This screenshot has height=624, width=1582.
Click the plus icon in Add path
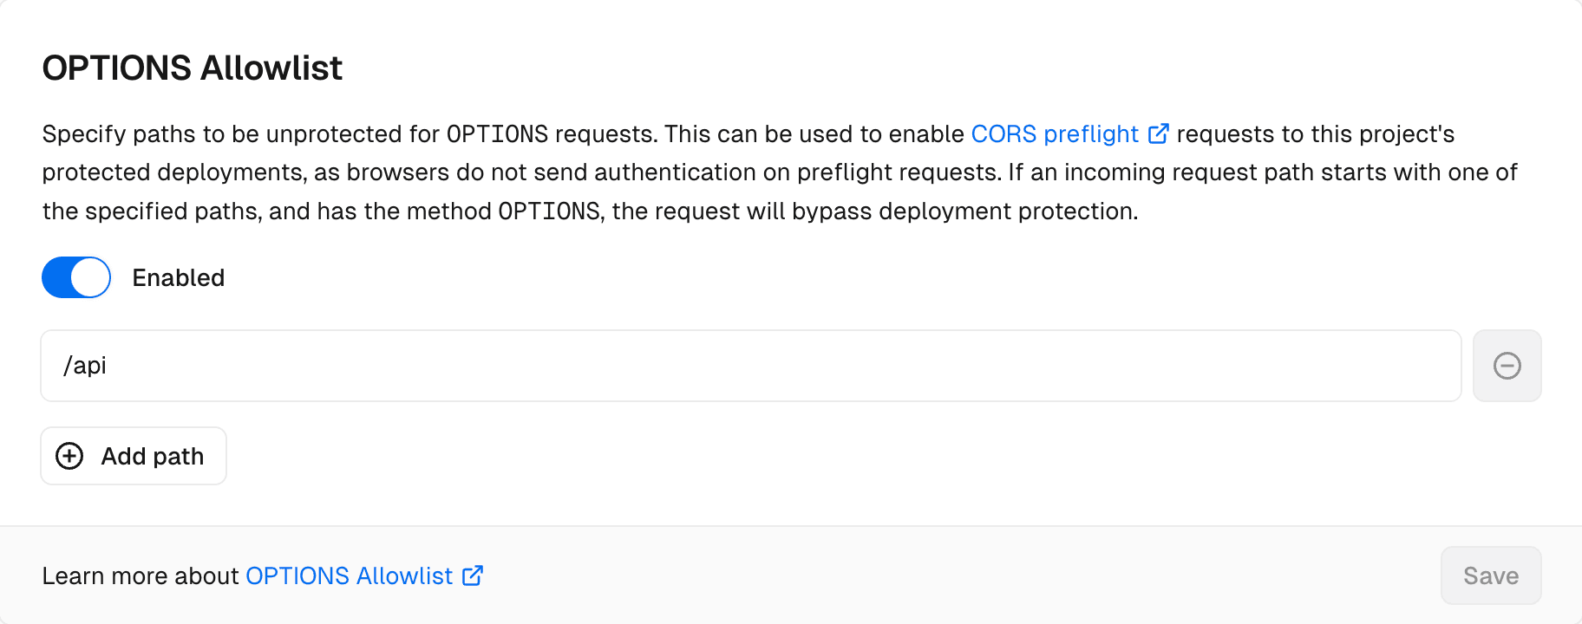(x=69, y=456)
